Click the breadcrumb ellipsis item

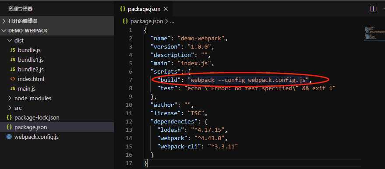172,21
